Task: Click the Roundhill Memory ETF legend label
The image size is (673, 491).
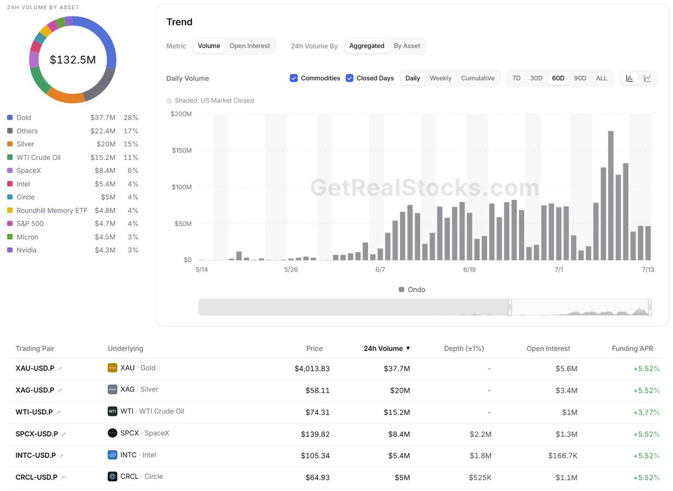Action: pyautogui.click(x=52, y=210)
